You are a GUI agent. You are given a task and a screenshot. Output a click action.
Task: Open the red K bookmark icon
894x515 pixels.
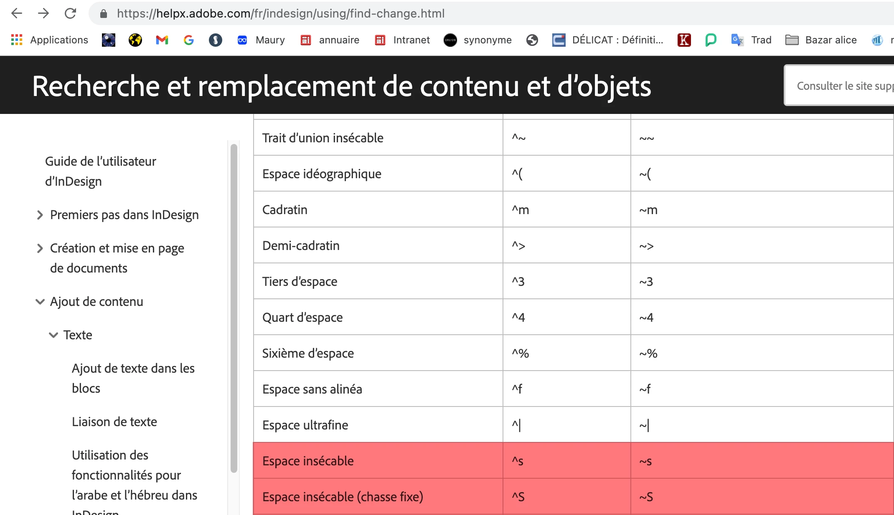pyautogui.click(x=684, y=40)
